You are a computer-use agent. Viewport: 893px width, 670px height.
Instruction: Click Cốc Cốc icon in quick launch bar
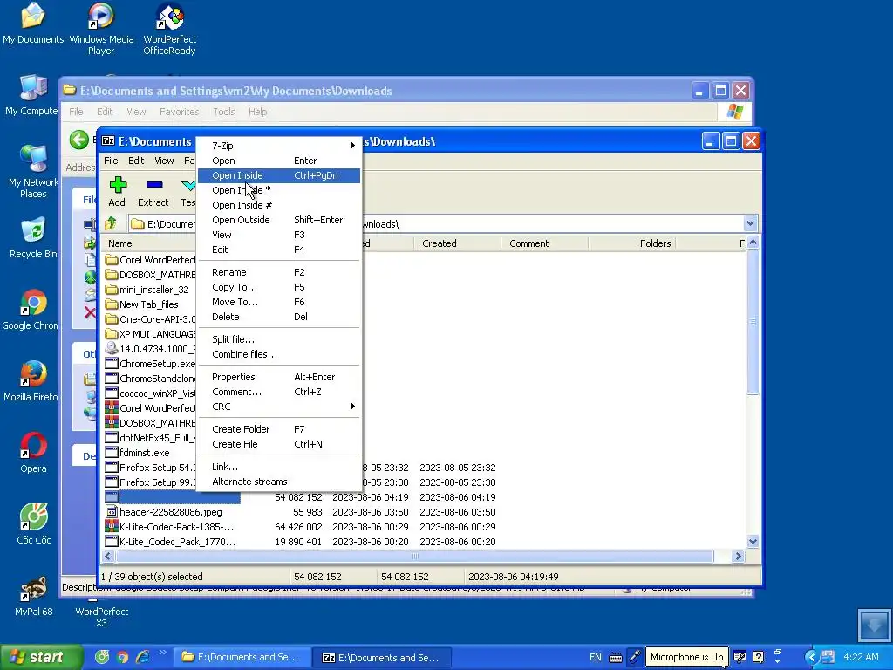point(102,657)
